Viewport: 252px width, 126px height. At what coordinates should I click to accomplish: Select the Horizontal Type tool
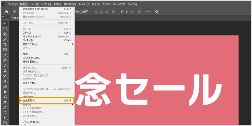[x=5, y=113]
